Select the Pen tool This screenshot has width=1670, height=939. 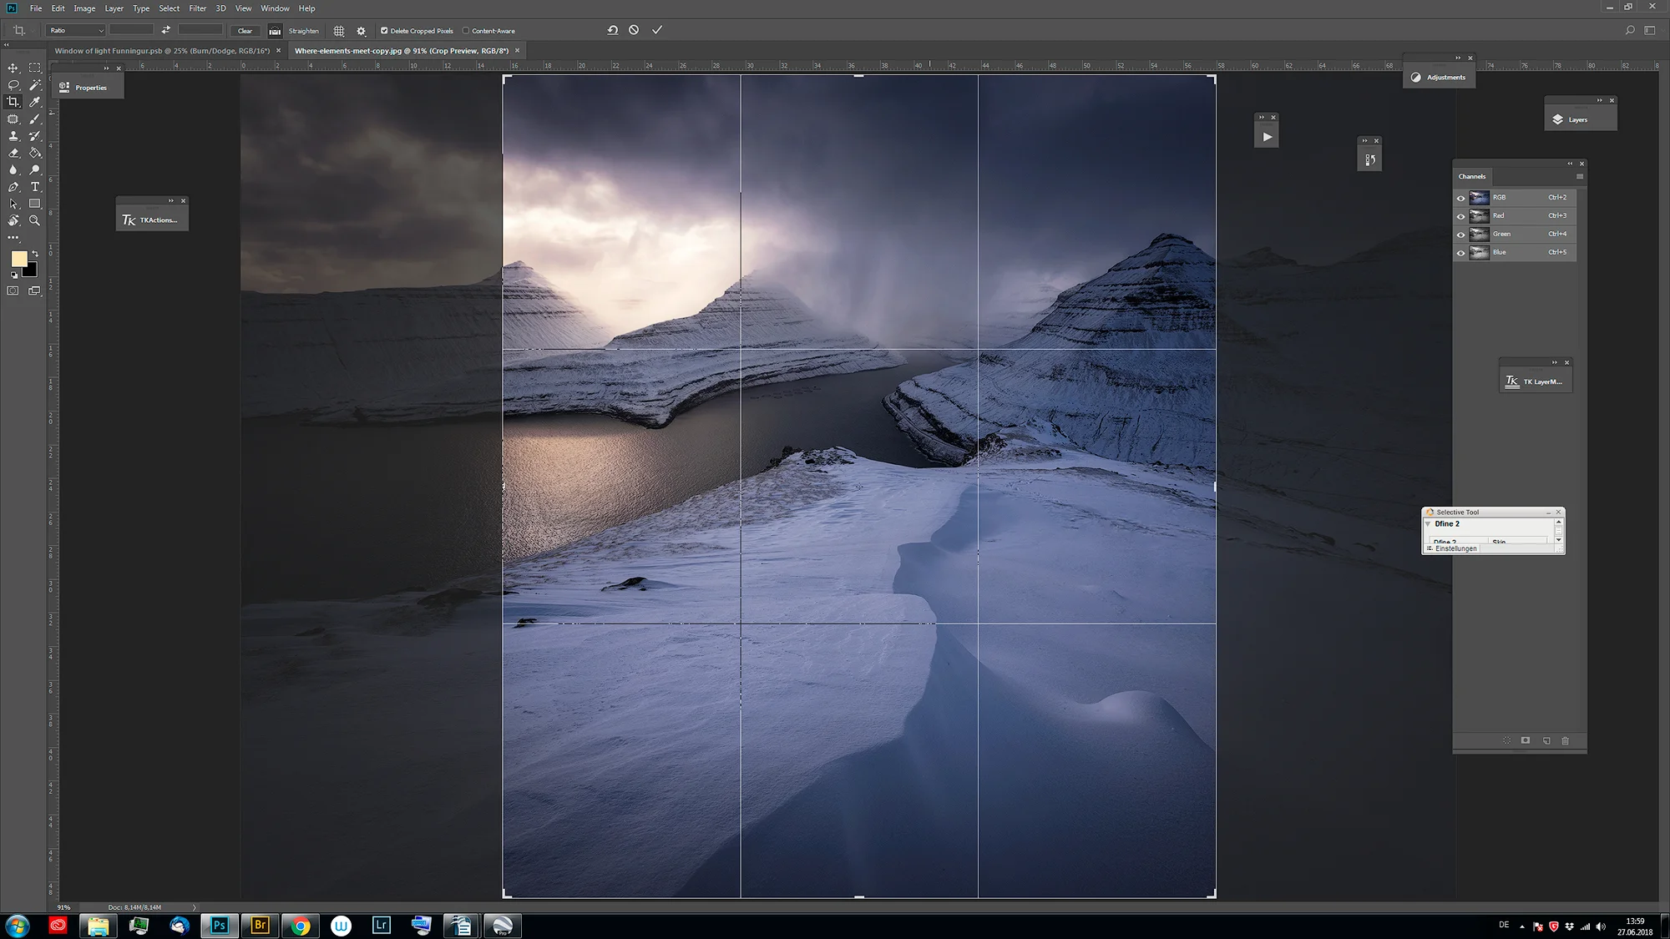[x=13, y=187]
